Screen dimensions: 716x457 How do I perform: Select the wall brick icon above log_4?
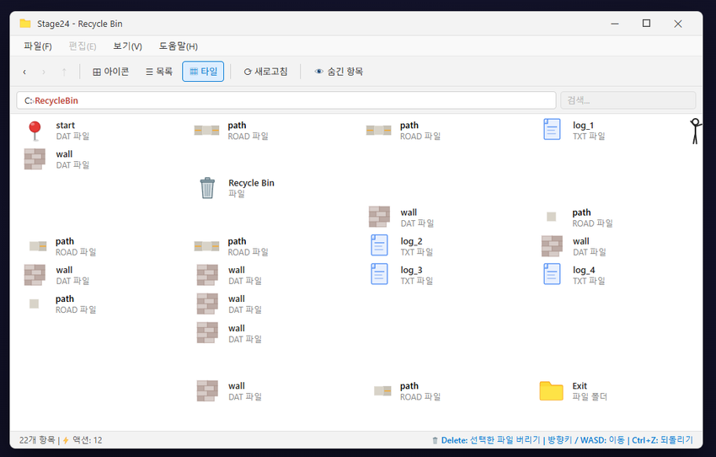point(552,246)
